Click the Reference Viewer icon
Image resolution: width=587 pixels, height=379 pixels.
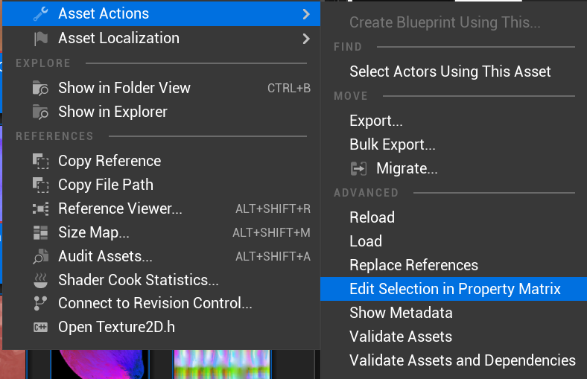[40, 208]
